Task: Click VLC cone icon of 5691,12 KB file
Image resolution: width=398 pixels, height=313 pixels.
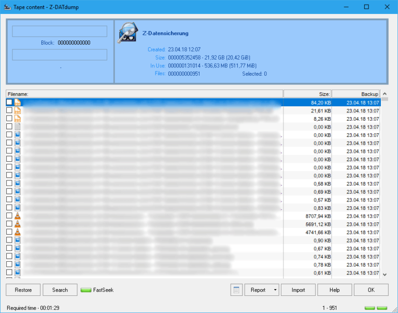Action: tap(18, 224)
